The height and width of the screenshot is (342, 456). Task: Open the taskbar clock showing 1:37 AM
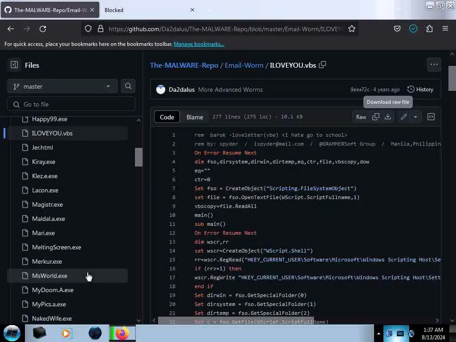pyautogui.click(x=433, y=334)
